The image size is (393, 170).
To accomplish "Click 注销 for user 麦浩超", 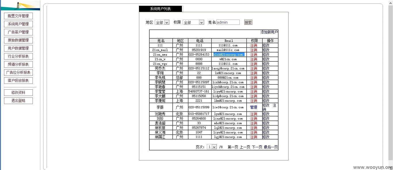I will [253, 123].
